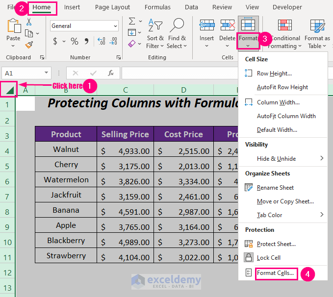Select column D header
Viewport: 333px width, 297px height.
click(x=184, y=90)
